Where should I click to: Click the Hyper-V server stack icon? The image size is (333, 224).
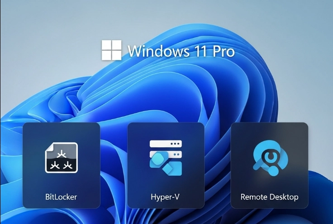[x=166, y=158]
